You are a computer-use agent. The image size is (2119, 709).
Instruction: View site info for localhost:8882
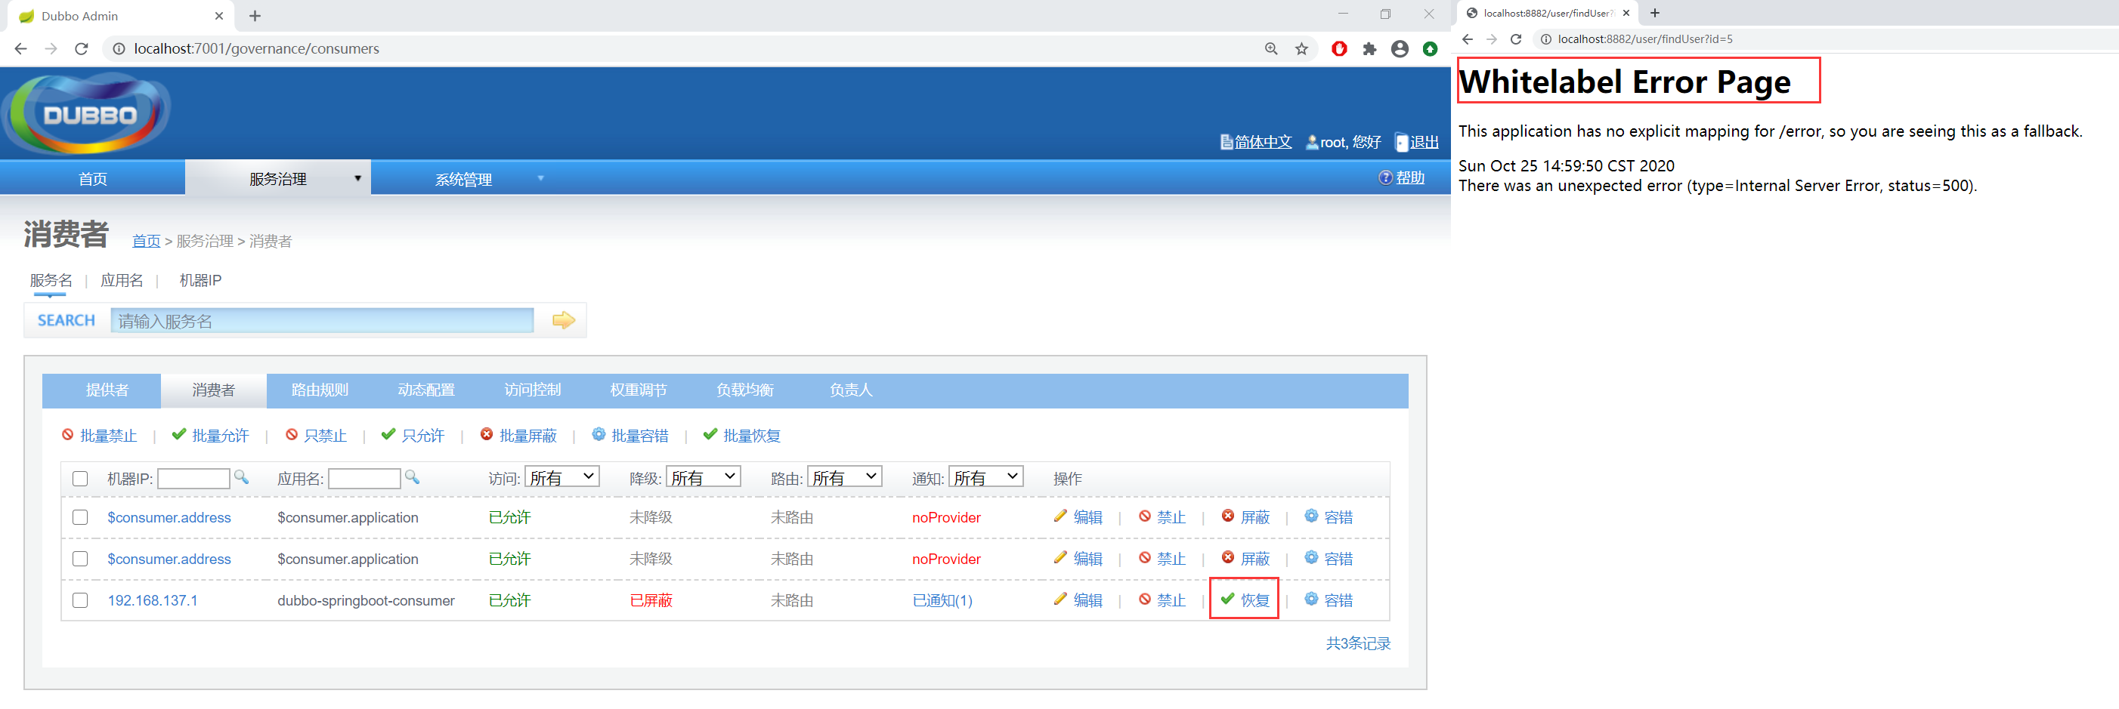(x=1545, y=39)
